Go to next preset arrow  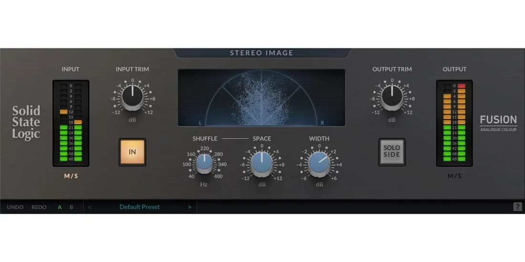click(190, 207)
